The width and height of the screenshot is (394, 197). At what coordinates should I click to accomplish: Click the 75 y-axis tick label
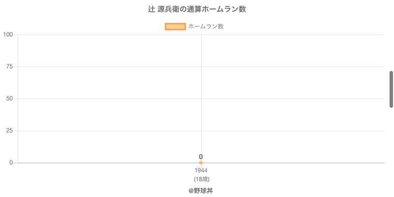[x=9, y=66]
